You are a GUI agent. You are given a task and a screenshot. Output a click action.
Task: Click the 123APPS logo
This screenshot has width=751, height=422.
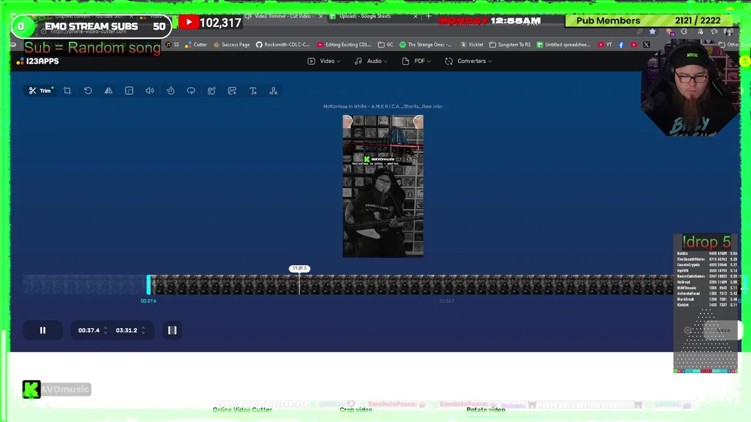click(x=38, y=61)
